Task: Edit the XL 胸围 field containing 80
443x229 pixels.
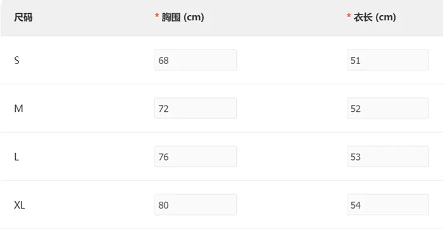Action: (x=196, y=205)
